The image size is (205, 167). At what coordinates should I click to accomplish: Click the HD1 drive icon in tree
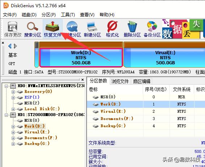click(x=13, y=115)
